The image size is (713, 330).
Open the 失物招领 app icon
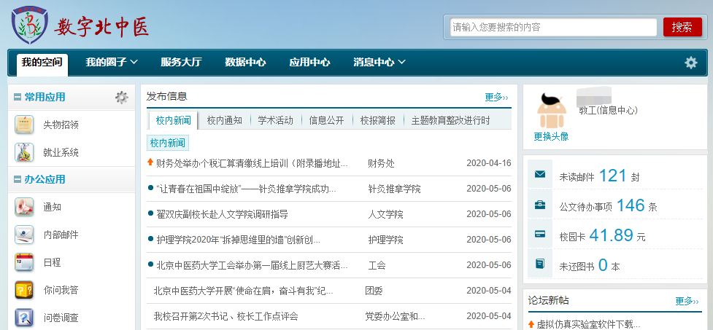pos(24,125)
